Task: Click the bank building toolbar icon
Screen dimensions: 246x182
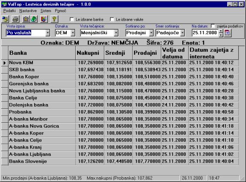Action: 26,19
